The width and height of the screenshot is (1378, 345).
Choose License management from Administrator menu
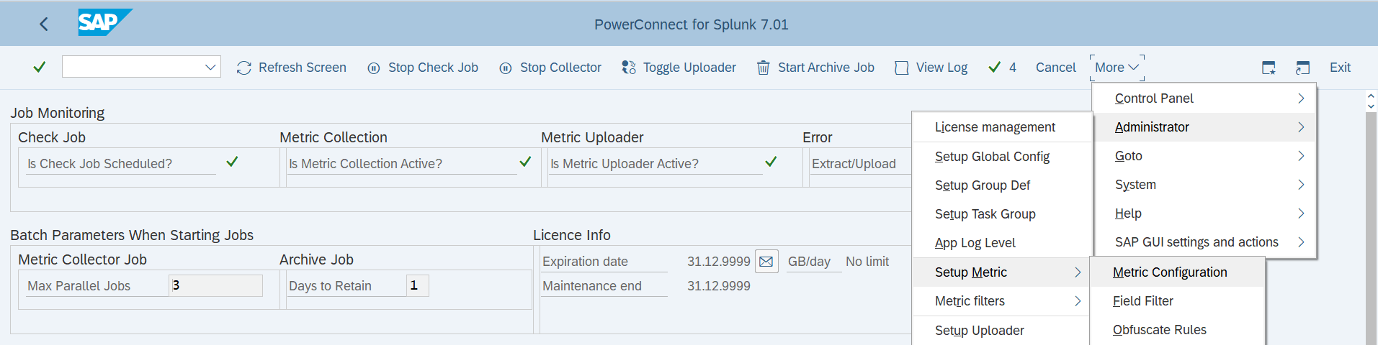pyautogui.click(x=995, y=127)
